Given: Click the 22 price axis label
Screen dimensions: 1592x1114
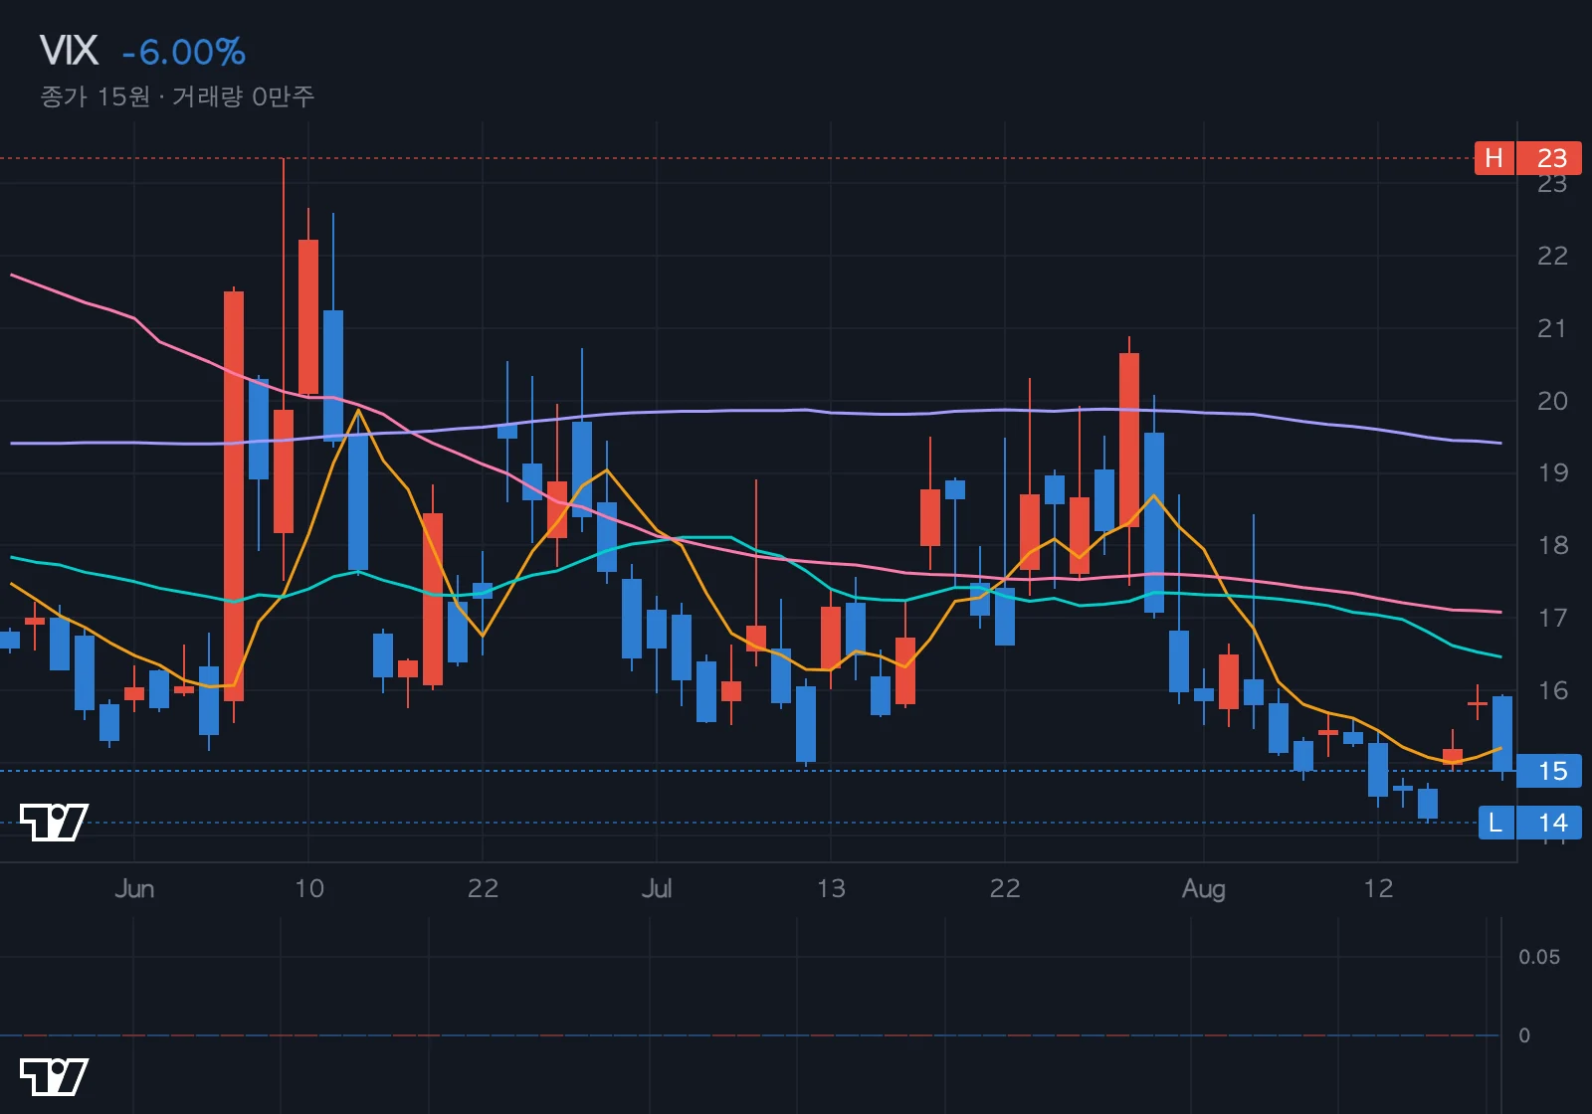Looking at the screenshot, I should click(x=1552, y=256).
